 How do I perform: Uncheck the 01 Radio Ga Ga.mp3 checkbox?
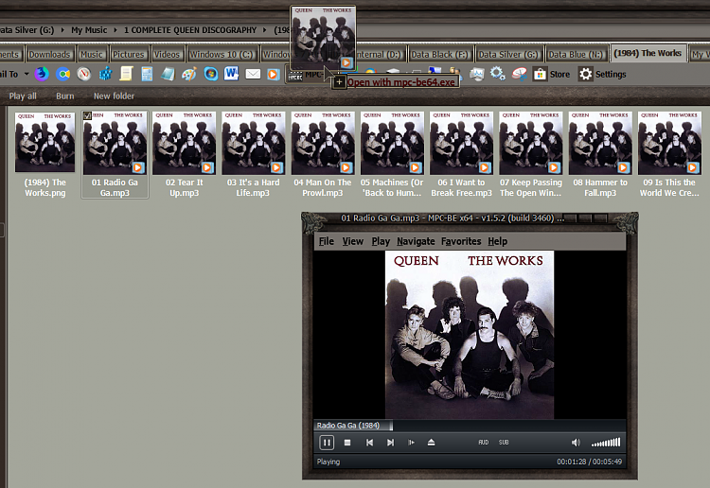87,115
